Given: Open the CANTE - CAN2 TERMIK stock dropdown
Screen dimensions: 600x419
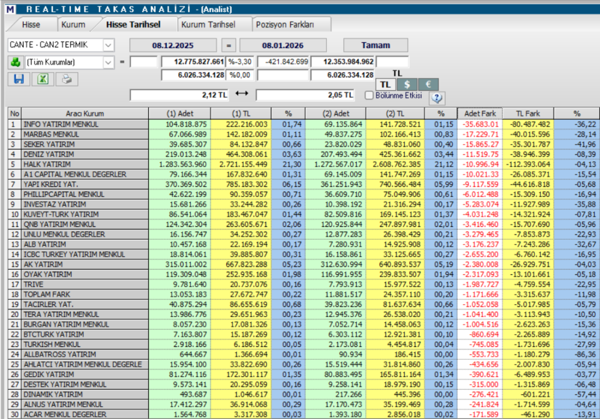Looking at the screenshot, I should pos(108,45).
